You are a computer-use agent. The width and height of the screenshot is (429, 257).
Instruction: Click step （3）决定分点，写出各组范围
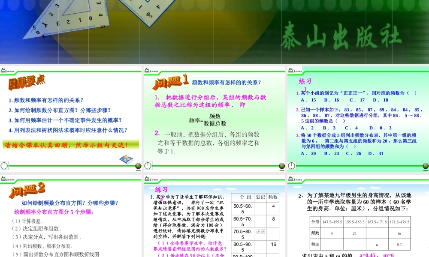point(46,237)
